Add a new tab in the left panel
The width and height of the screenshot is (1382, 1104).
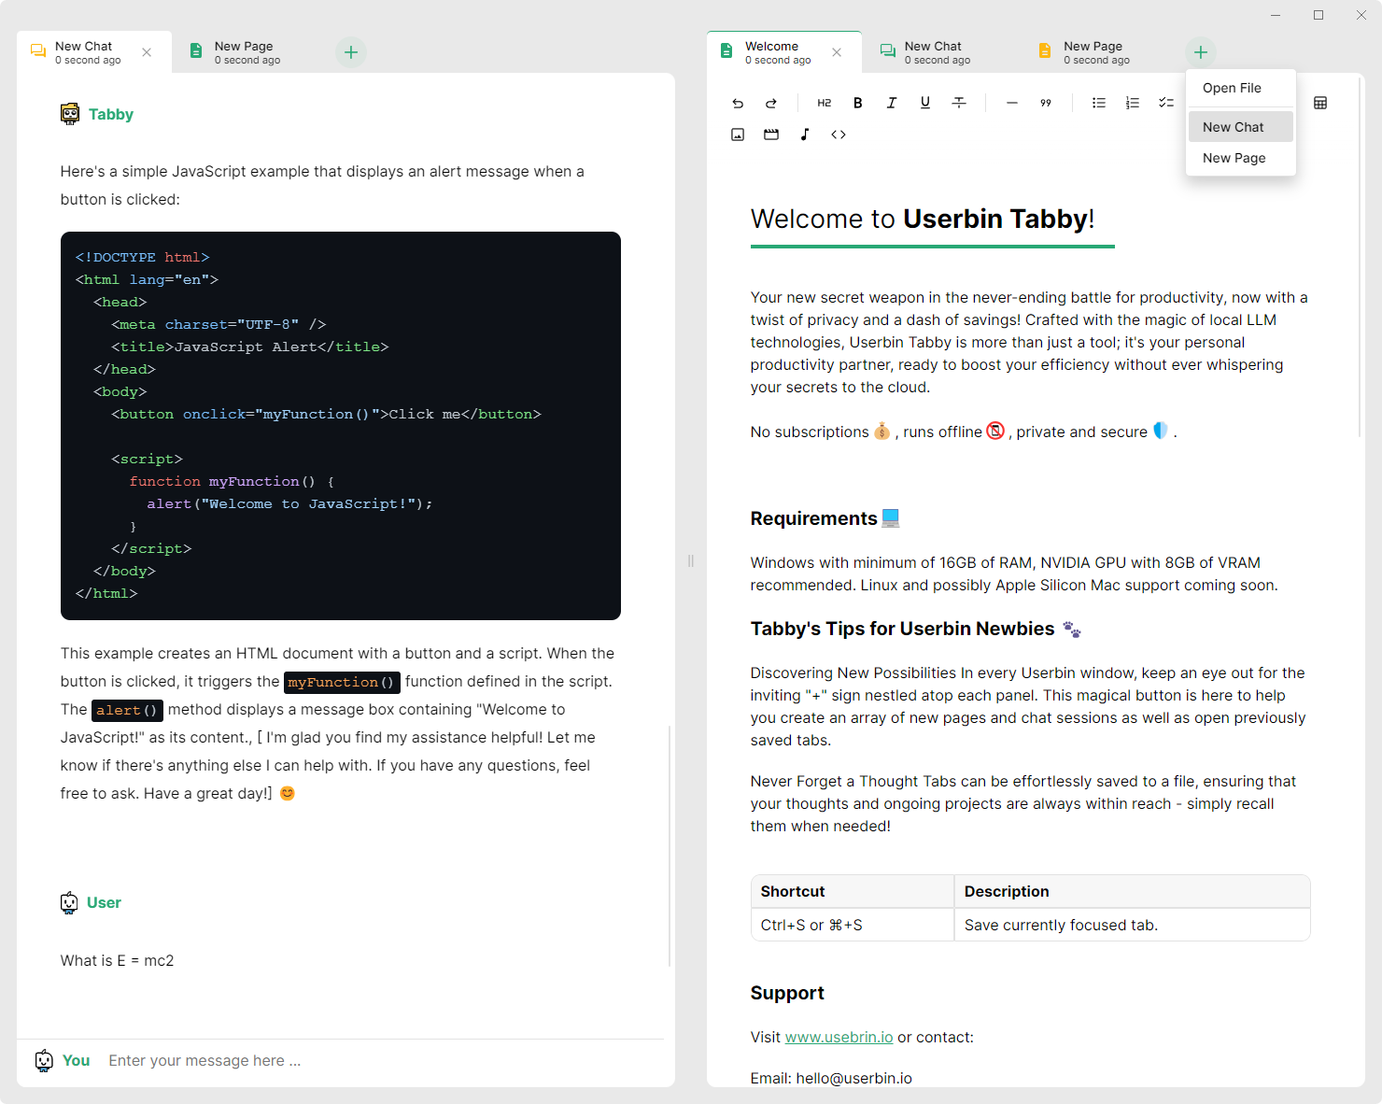pyautogui.click(x=351, y=52)
